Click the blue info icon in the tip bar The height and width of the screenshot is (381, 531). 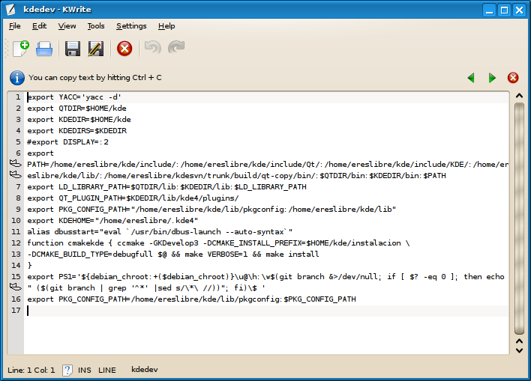(x=17, y=78)
